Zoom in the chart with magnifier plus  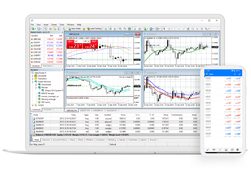click(120, 29)
